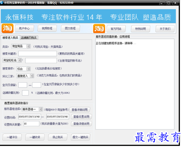
Task: Click 查看详细说明 in the purchase quantity row
Action: pos(81,124)
